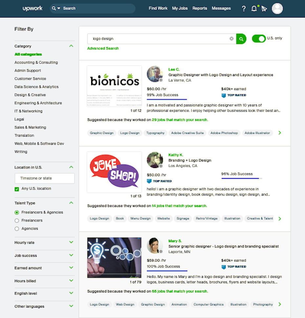The image size is (305, 318).
Task: Click the user profile avatar
Action: [277, 9]
